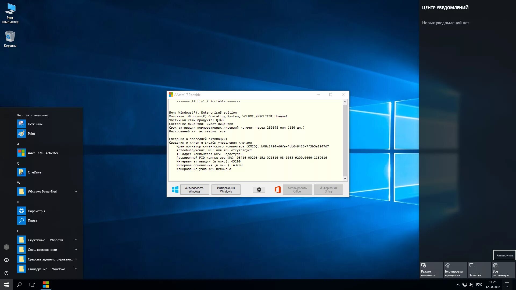Screen dimensions: 516x290
Task: Click the Часто используемые header
Action: (x=32, y=115)
